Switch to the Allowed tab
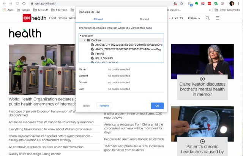 (98, 19)
